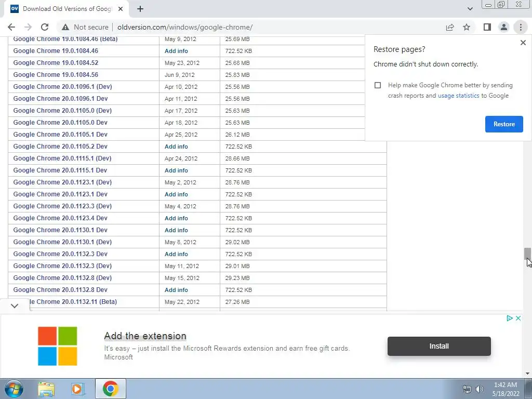Click Add info for Chrome 19.0.1084.46
The height and width of the screenshot is (399, 532).
pos(176,51)
